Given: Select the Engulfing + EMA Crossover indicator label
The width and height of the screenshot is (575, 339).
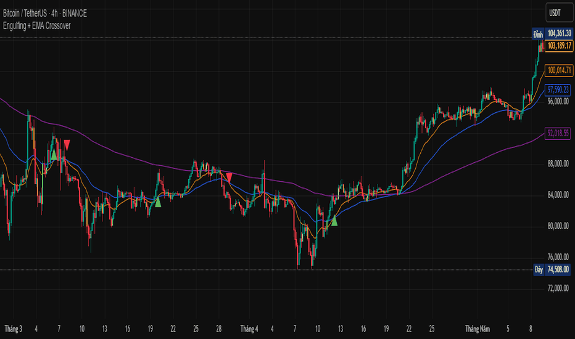Looking at the screenshot, I should click(x=36, y=26).
